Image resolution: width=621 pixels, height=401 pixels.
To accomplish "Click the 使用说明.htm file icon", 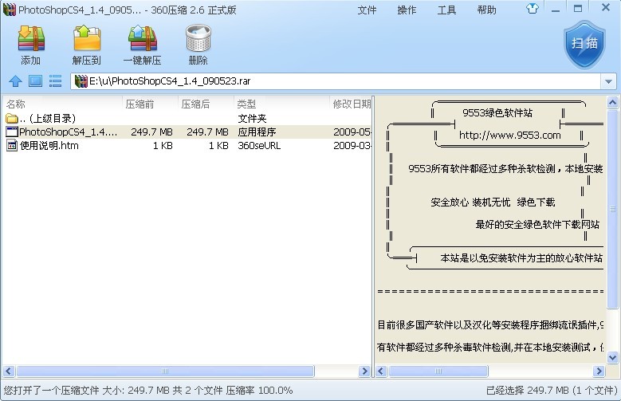I will pos(12,145).
